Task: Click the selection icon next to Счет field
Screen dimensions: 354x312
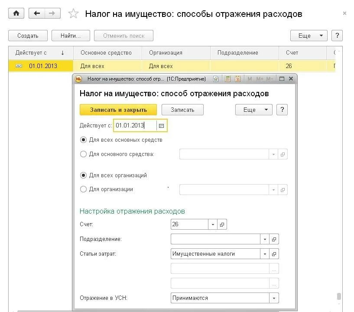Action: point(222,224)
